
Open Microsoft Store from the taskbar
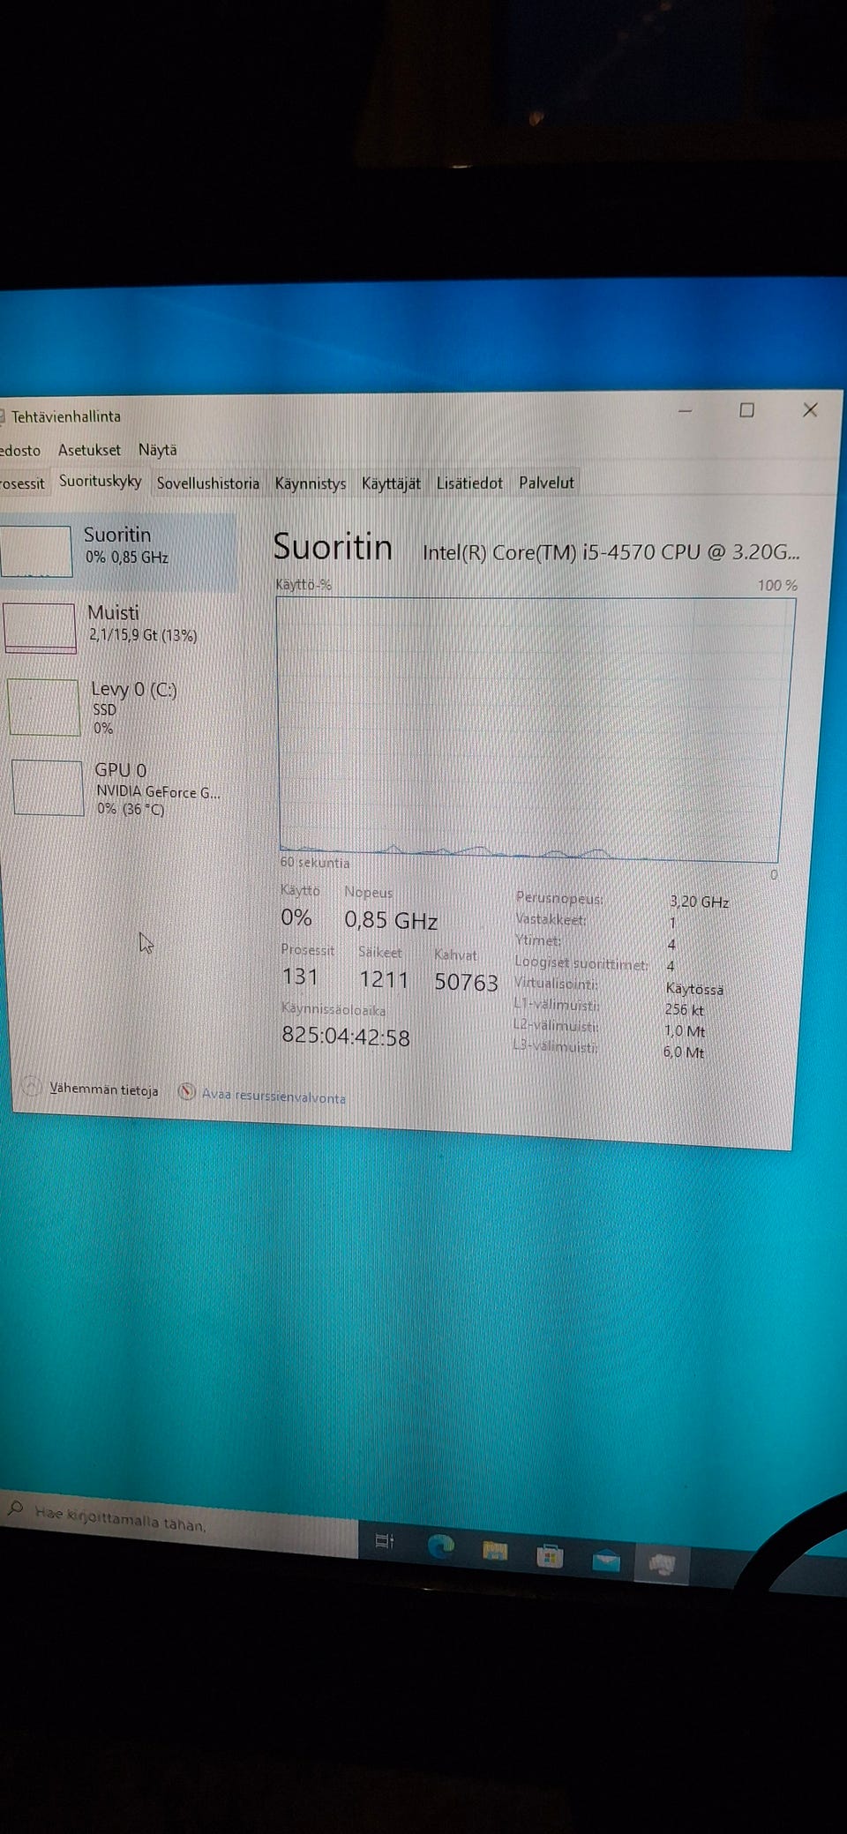pyautogui.click(x=550, y=1556)
